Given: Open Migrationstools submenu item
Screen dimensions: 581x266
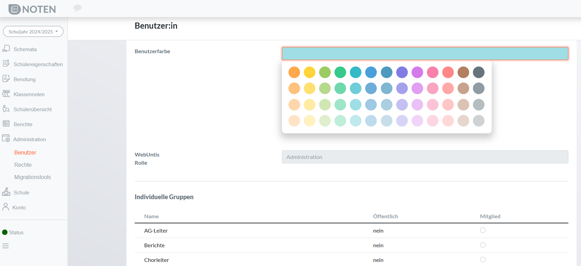Looking at the screenshot, I should 32,177.
